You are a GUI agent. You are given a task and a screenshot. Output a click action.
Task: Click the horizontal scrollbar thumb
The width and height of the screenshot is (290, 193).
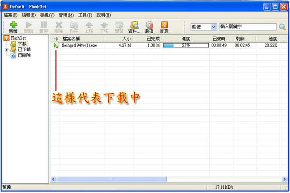pyautogui.click(x=112, y=179)
